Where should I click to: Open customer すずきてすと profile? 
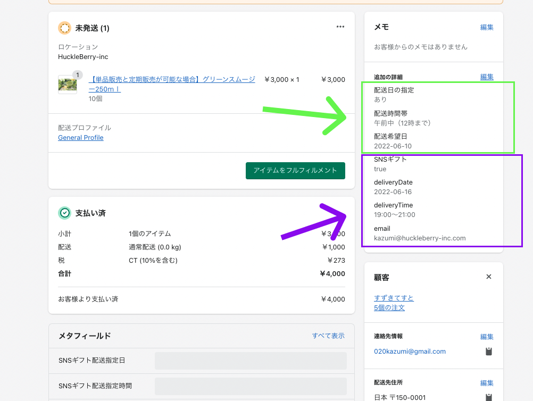[x=394, y=298]
